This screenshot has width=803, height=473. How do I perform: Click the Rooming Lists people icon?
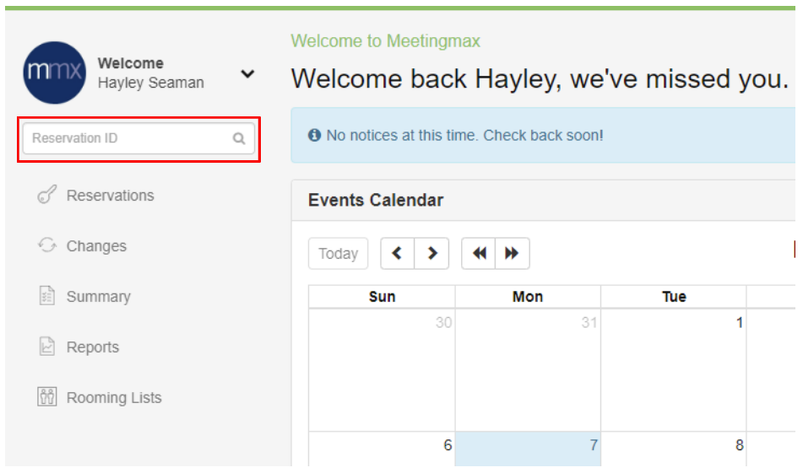pos(46,397)
